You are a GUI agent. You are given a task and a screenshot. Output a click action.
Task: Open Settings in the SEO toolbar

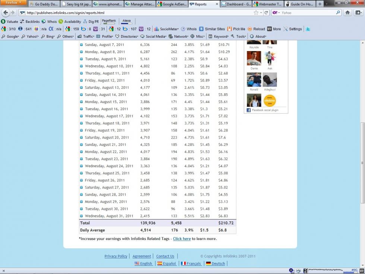coord(293,29)
